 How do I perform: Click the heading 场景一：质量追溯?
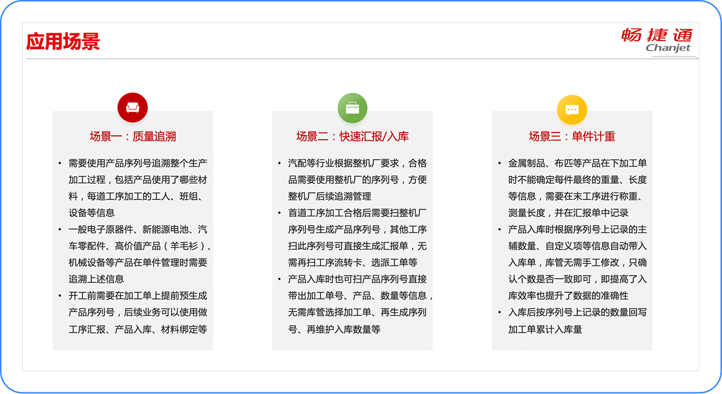pyautogui.click(x=133, y=137)
